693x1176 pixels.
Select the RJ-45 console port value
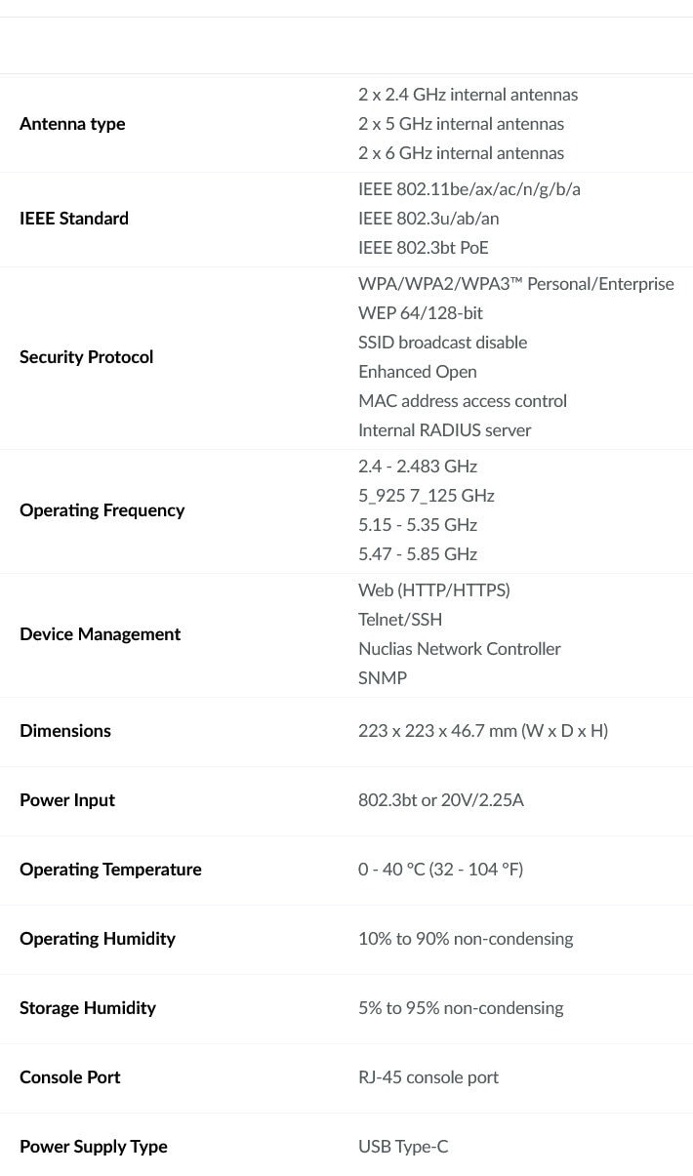(428, 1077)
